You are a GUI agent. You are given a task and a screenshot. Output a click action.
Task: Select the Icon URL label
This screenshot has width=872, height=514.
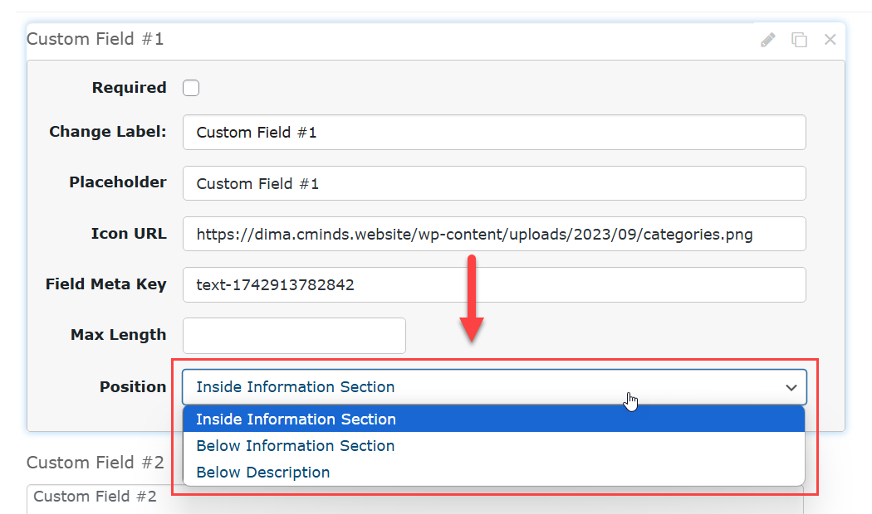(x=129, y=234)
